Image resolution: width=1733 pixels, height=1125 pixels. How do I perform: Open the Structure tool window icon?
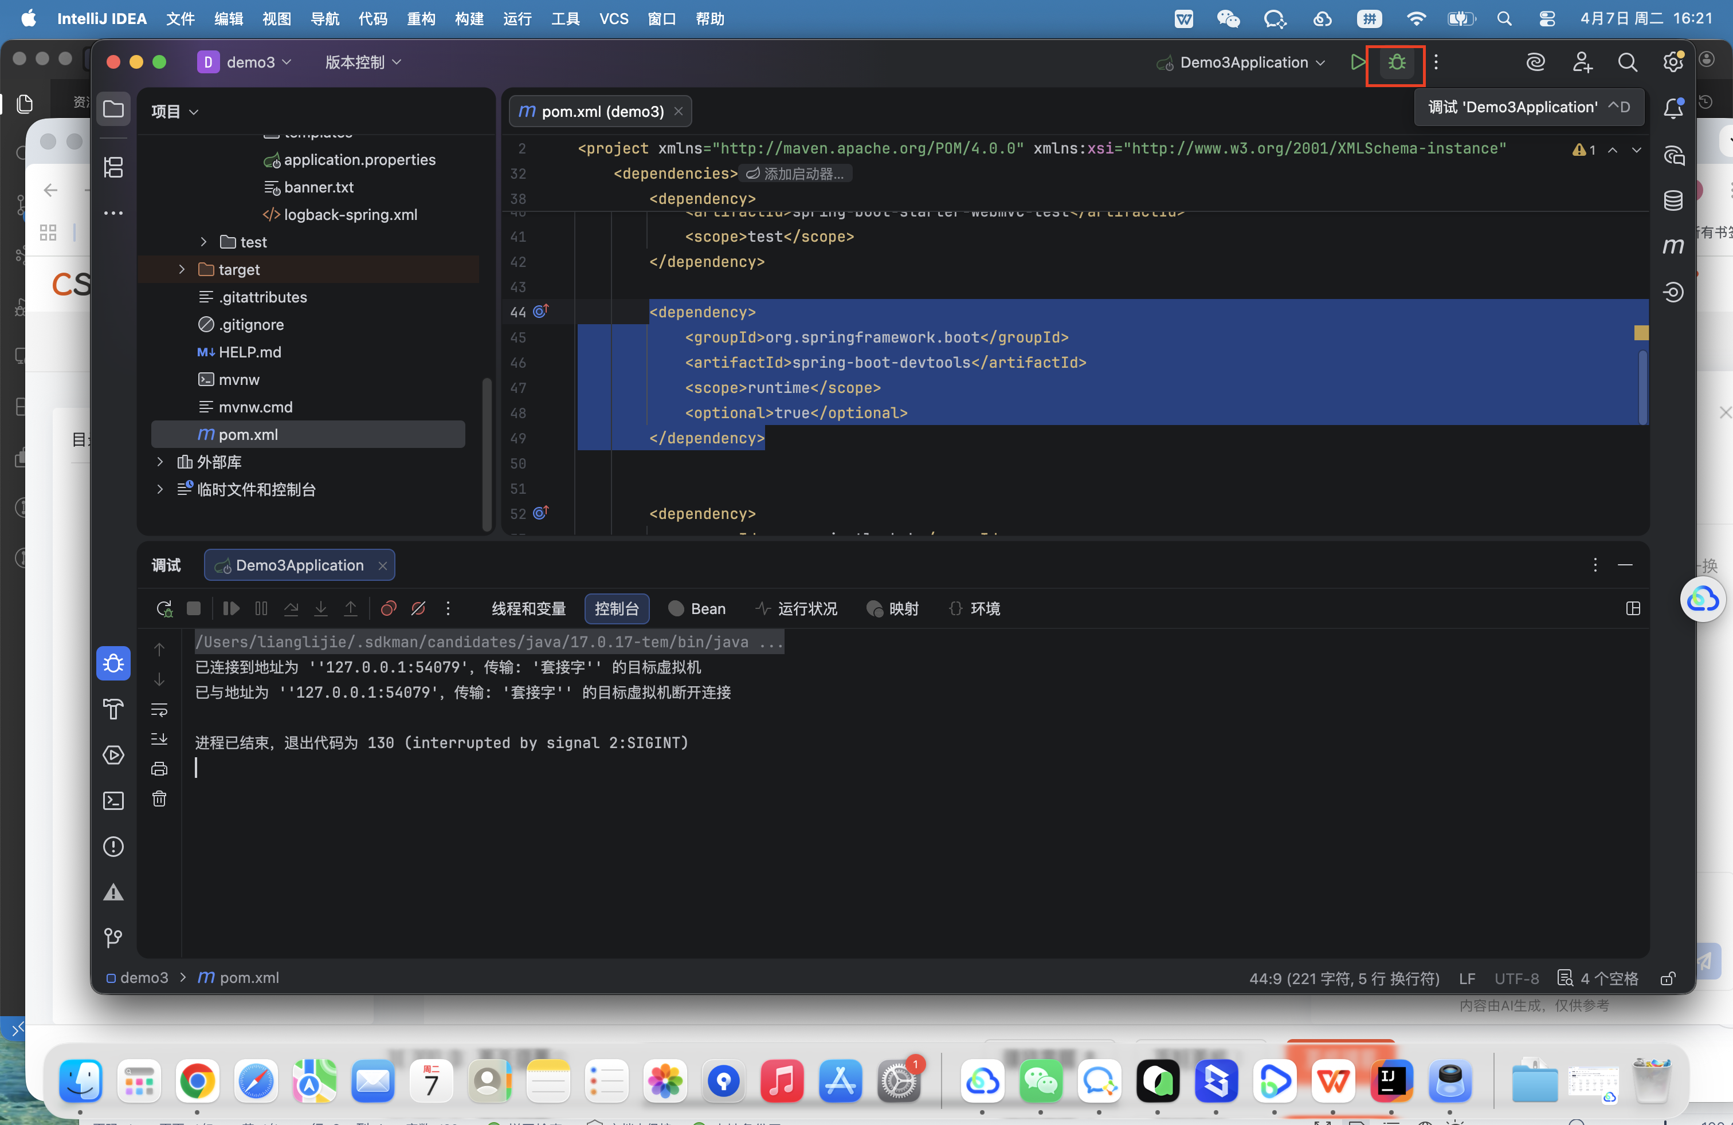[113, 168]
